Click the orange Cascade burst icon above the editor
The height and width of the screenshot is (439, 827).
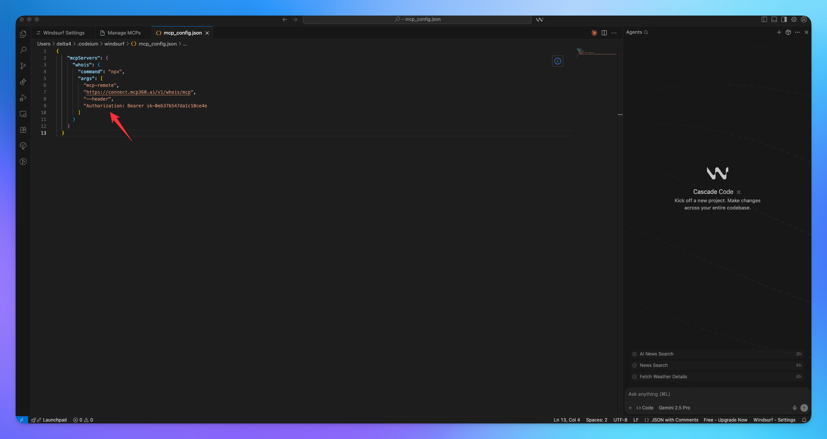[x=594, y=33]
